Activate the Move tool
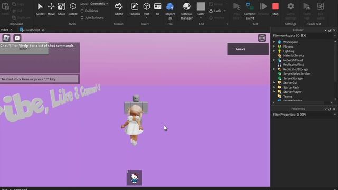338x190 pixels. pyautogui.click(x=51, y=9)
